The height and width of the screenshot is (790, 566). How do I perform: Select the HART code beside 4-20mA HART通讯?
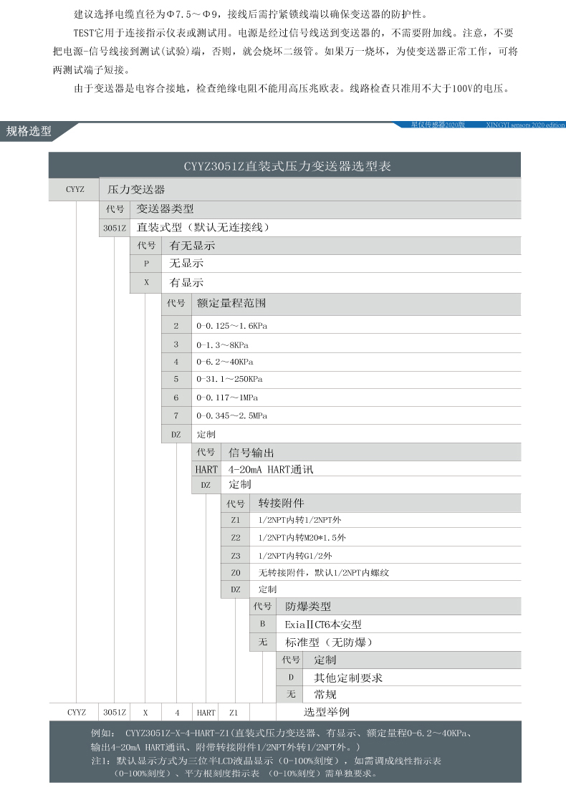(206, 470)
